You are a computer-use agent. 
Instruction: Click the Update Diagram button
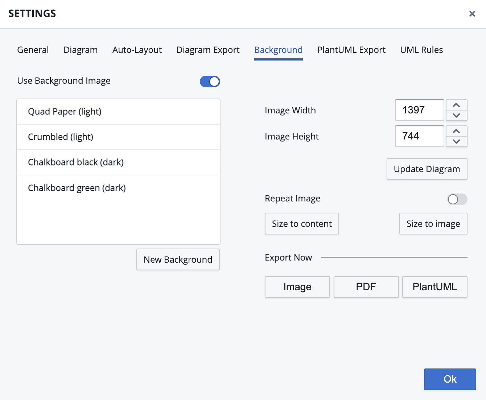(x=427, y=169)
